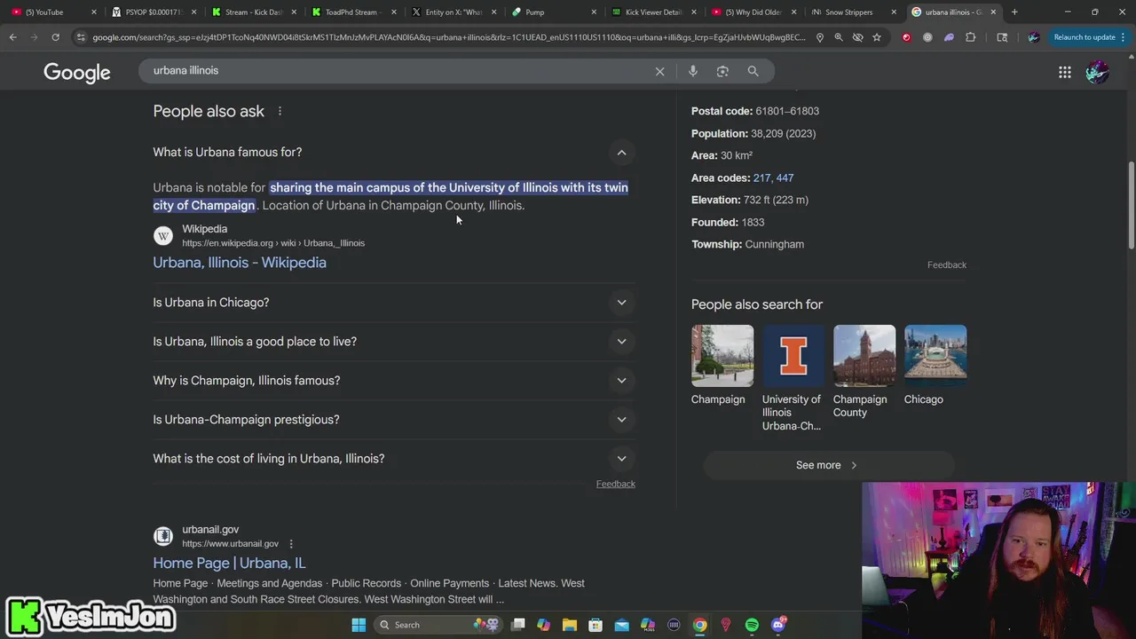Open Copilot from the taskbar

(543, 625)
